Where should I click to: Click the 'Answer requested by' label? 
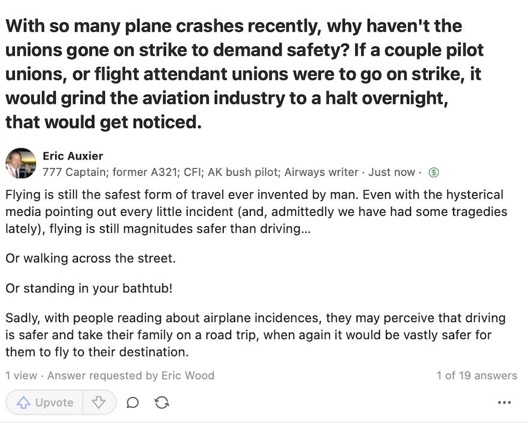(103, 375)
